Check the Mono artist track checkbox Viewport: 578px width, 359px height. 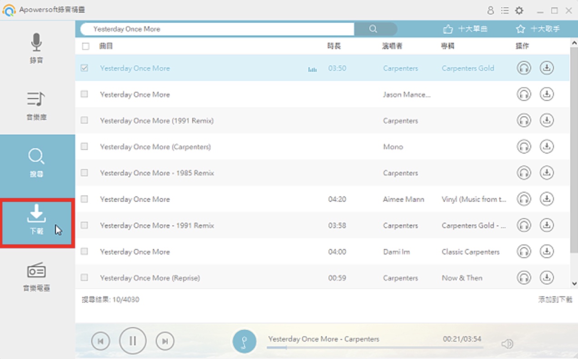click(x=84, y=146)
